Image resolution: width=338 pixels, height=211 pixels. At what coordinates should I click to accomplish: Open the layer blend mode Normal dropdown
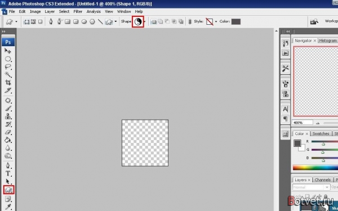(x=311, y=187)
